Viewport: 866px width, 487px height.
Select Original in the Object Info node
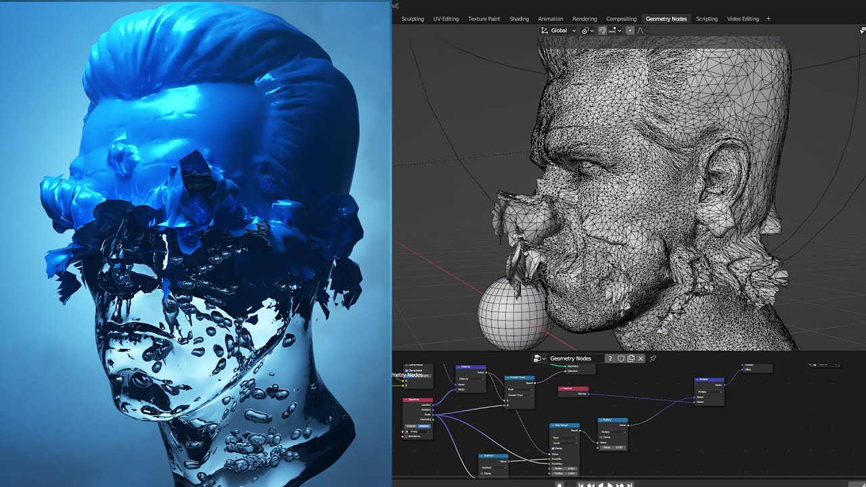(411, 426)
